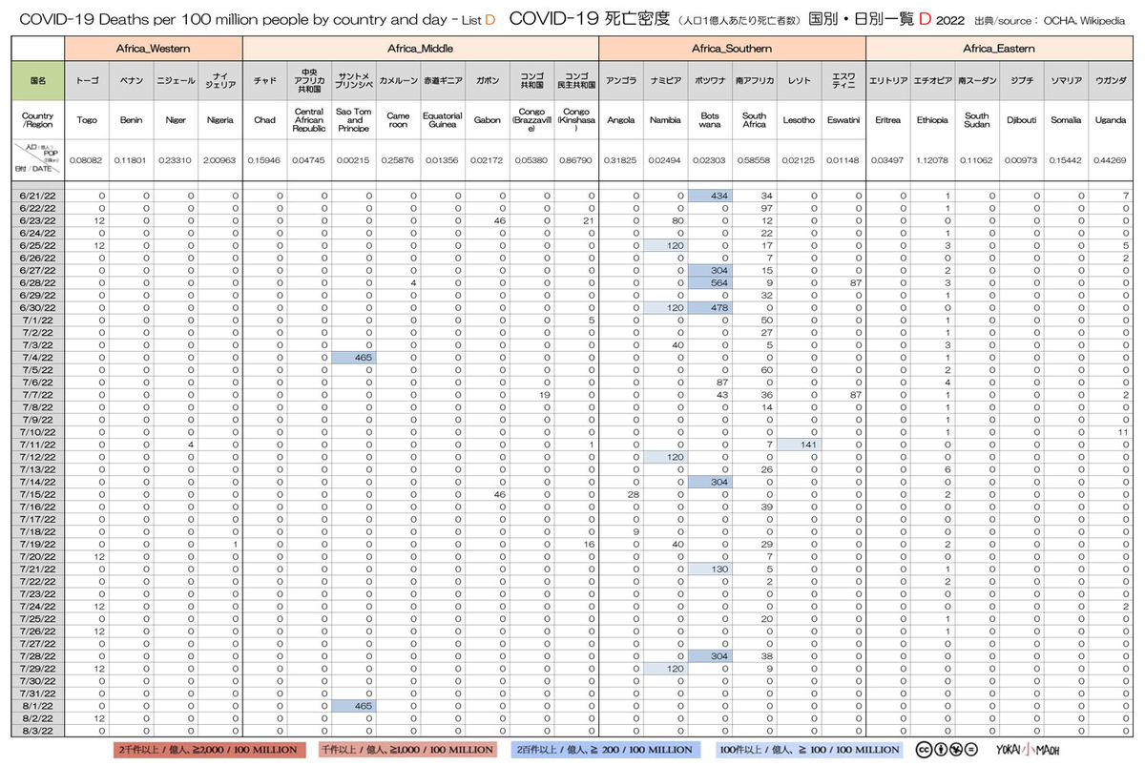1145x766 pixels.
Task: Click the Eswatini column header
Action: click(843, 119)
